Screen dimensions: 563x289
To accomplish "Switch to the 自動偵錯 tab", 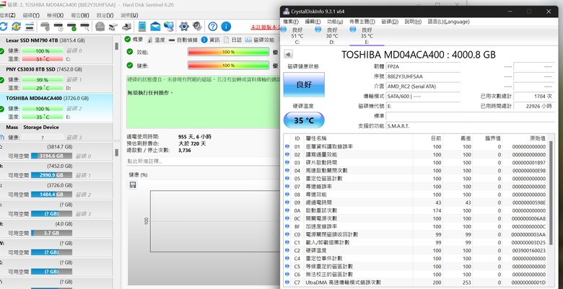I will [183, 40].
